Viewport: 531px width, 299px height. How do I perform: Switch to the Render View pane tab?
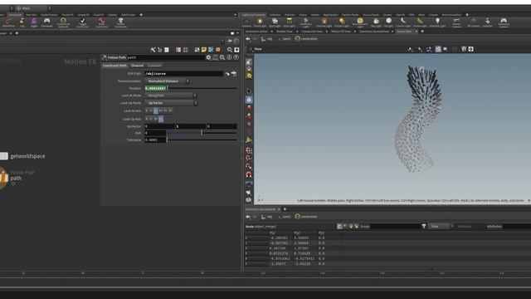coord(284,32)
